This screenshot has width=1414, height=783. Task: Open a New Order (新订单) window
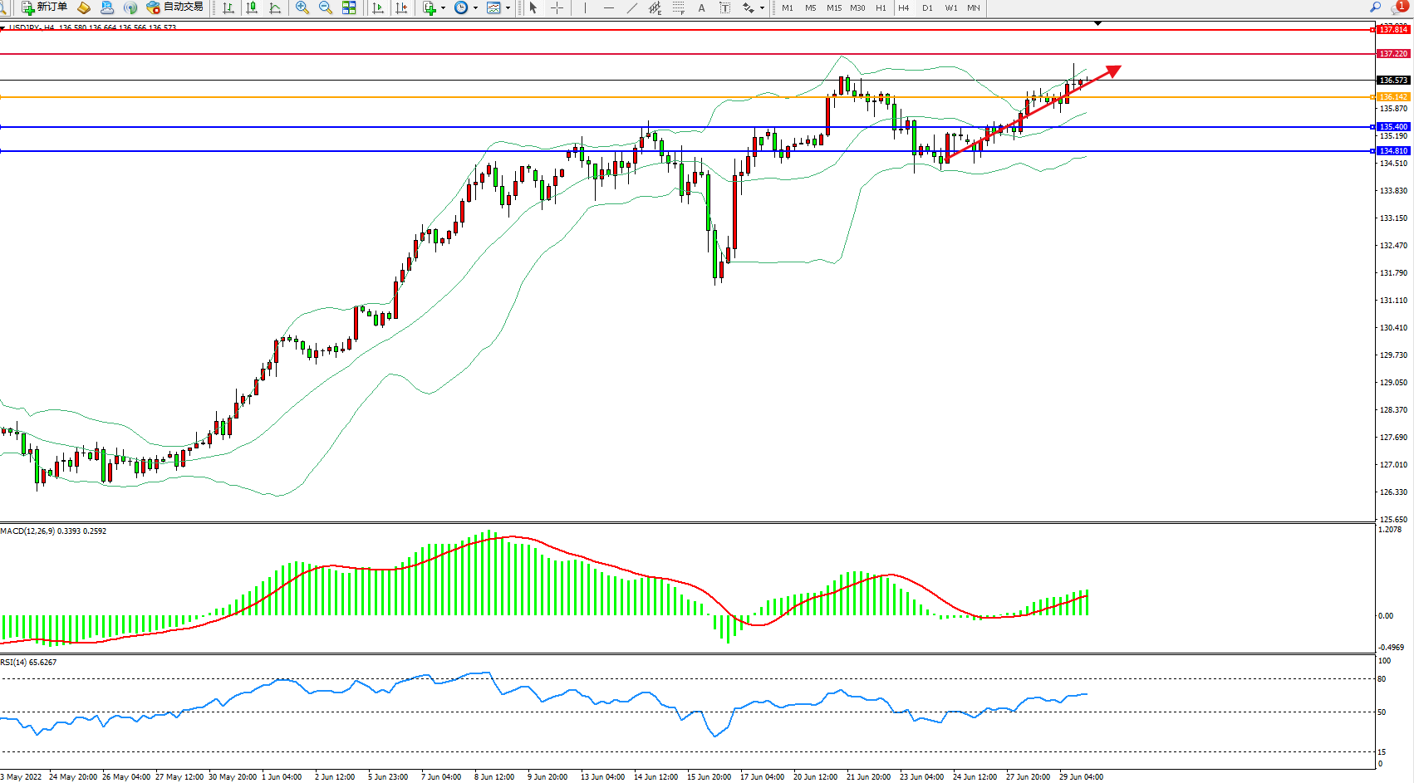pyautogui.click(x=44, y=7)
